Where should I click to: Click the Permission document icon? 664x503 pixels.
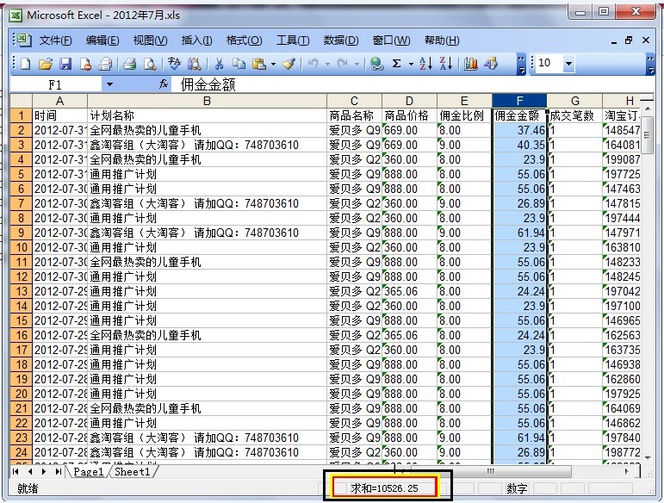pos(85,64)
